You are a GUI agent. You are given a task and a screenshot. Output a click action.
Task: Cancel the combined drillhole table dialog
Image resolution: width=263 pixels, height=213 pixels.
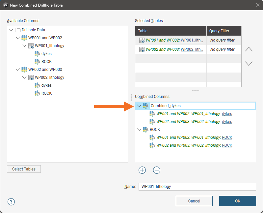(194, 201)
